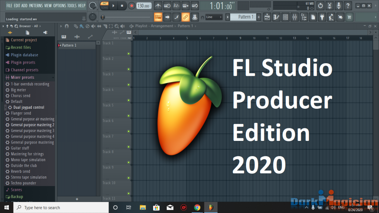Screen dimensions: 379x213
Task: Select the Draw pencil tool in playlist
Action: tap(76, 26)
